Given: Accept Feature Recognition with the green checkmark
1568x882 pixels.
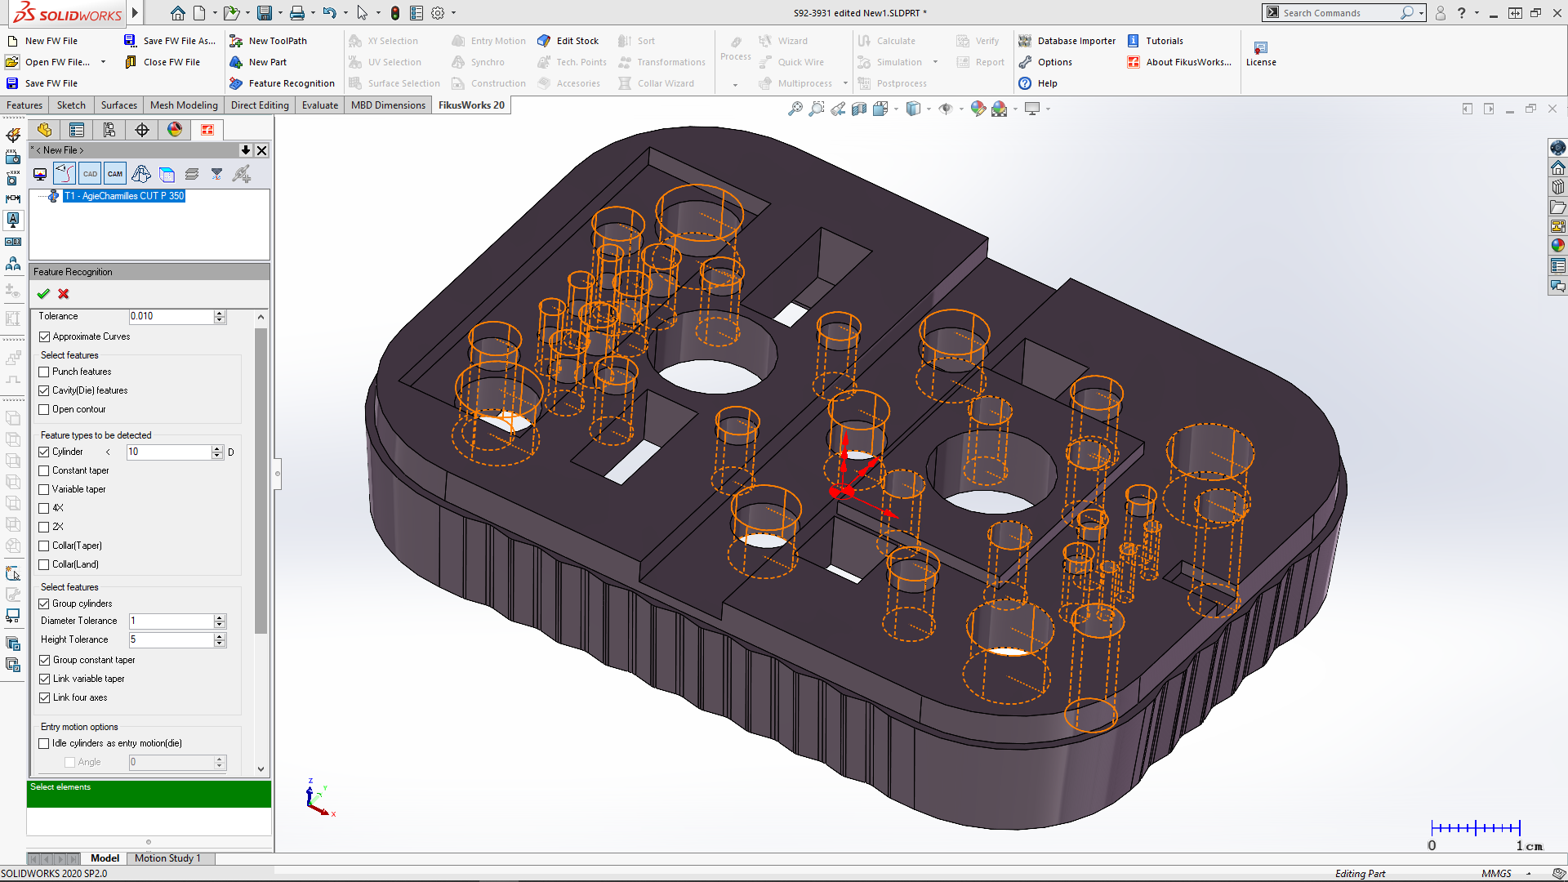Looking at the screenshot, I should 43,294.
